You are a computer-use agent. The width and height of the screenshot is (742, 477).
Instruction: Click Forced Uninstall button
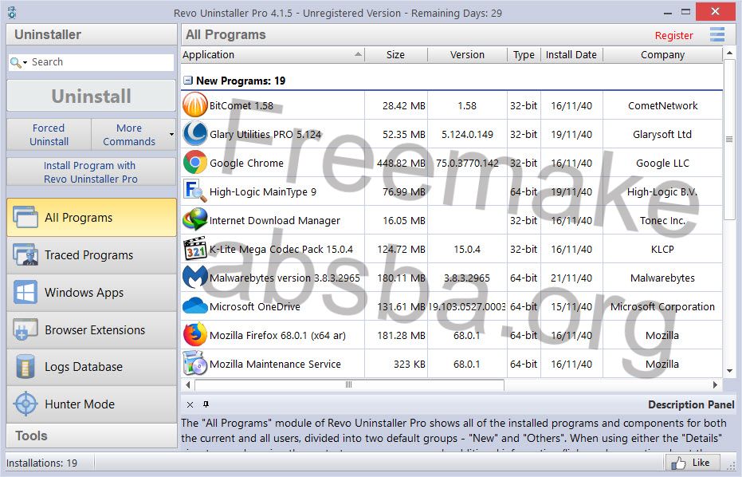click(49, 135)
